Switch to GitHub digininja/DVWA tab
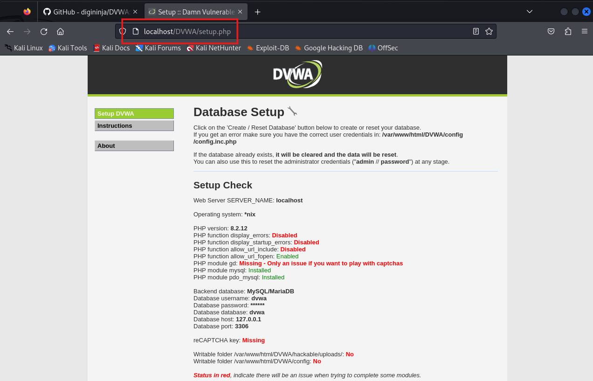 click(90, 12)
